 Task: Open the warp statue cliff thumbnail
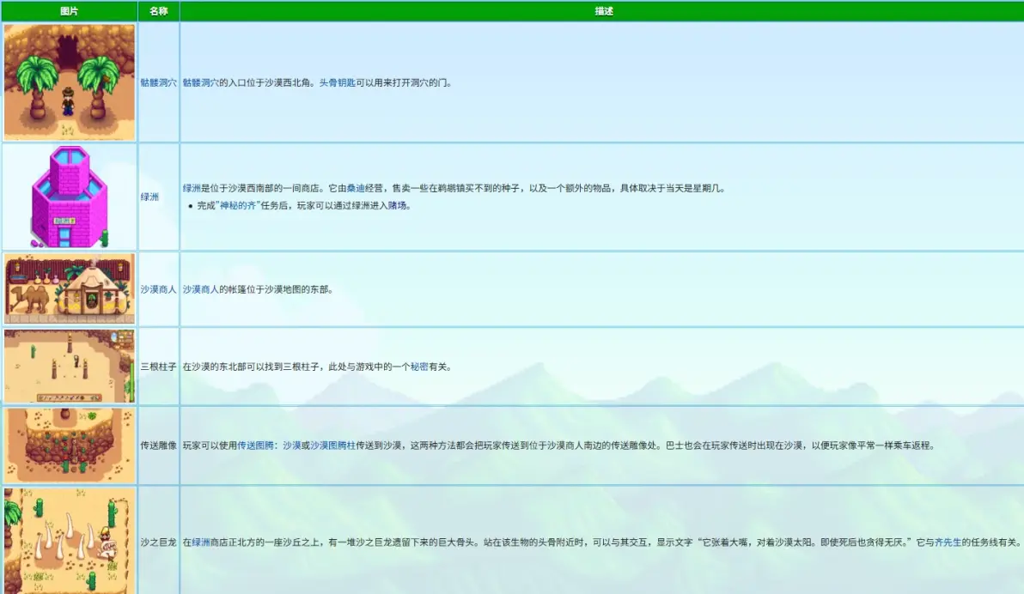click(x=70, y=445)
